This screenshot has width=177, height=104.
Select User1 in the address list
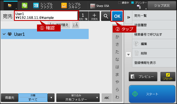coord(45,34)
